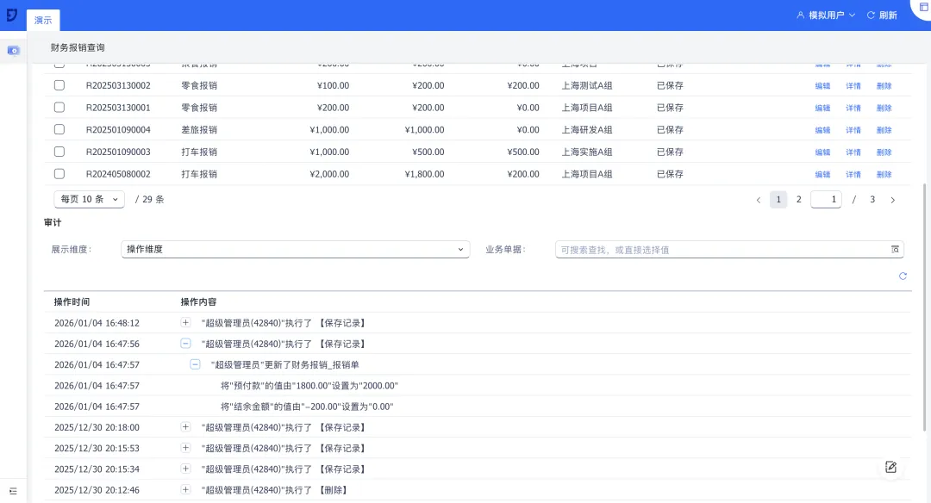Viewport: 931px width, 503px height.
Task: Expand the 2025/12/30 20:15:34 audit entry
Action: tap(185, 469)
